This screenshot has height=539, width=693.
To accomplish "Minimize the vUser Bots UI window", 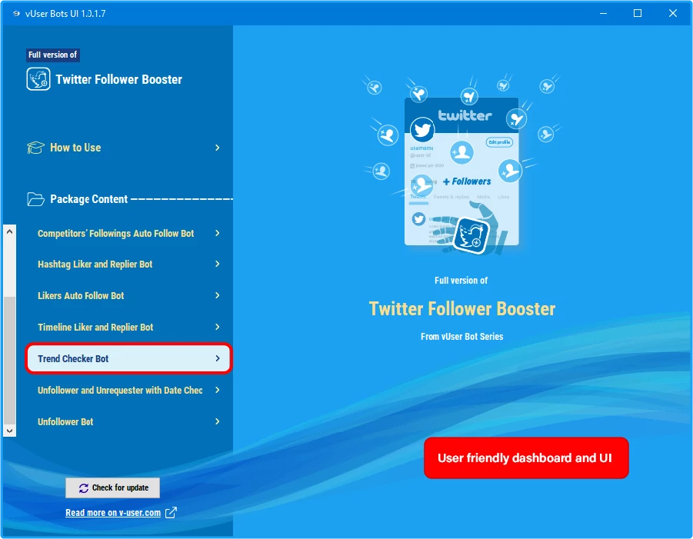I will (603, 13).
